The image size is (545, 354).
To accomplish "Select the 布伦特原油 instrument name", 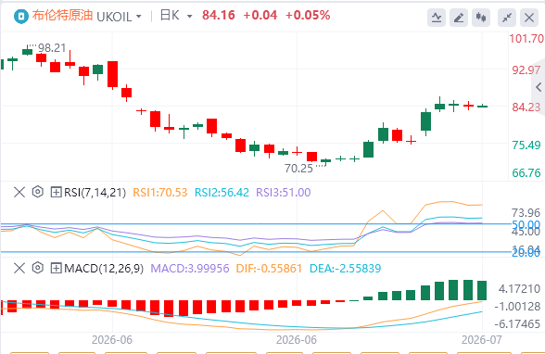I will coord(63,16).
